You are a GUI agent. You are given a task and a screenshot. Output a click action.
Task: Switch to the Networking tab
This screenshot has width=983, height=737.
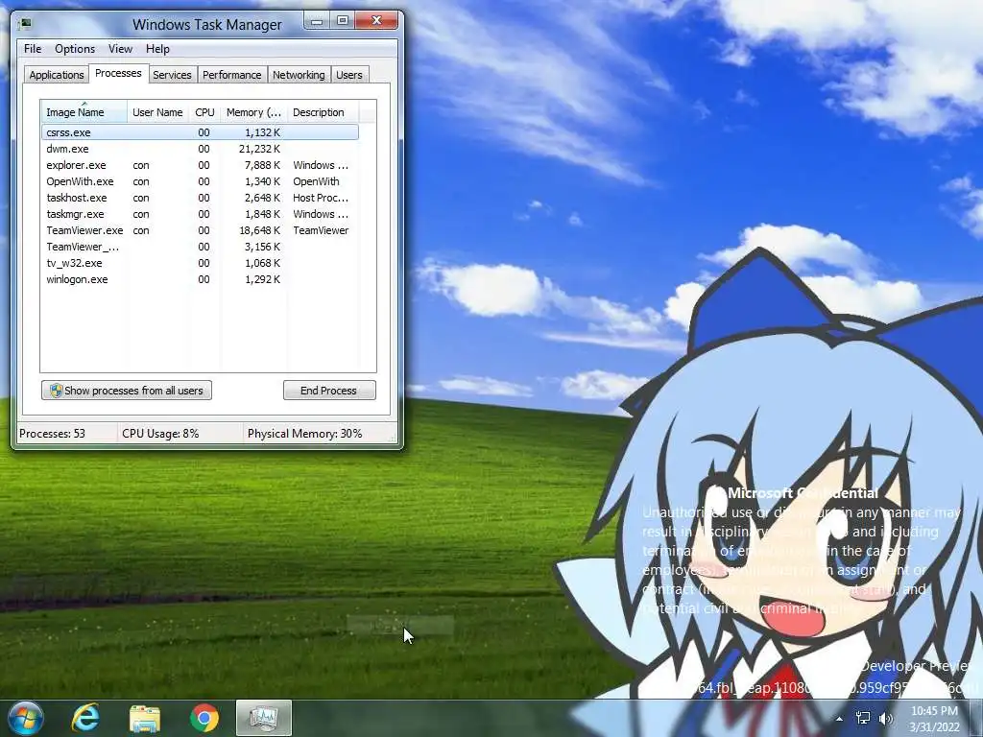(299, 75)
